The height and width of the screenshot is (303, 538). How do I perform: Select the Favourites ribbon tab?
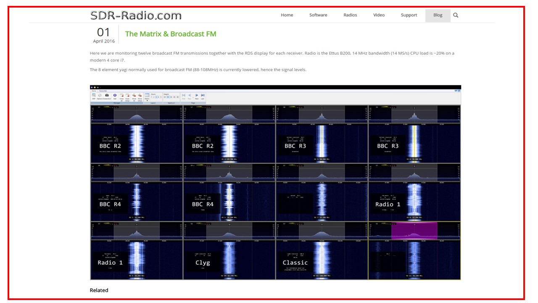coord(103,90)
